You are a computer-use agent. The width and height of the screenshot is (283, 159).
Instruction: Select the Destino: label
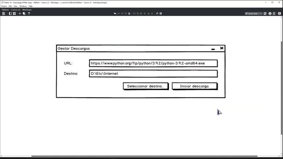(x=71, y=74)
